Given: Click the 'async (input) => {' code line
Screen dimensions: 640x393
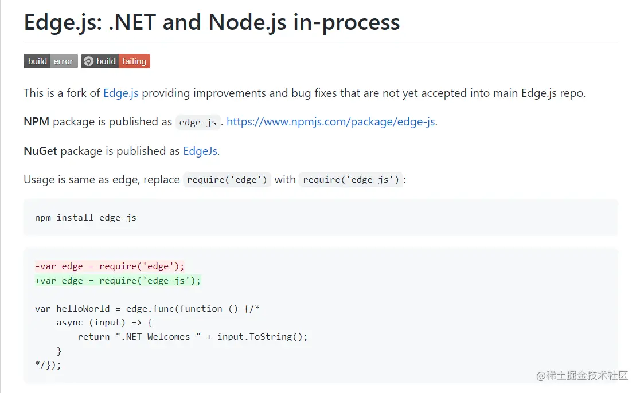Looking at the screenshot, I should pyautogui.click(x=104, y=323).
